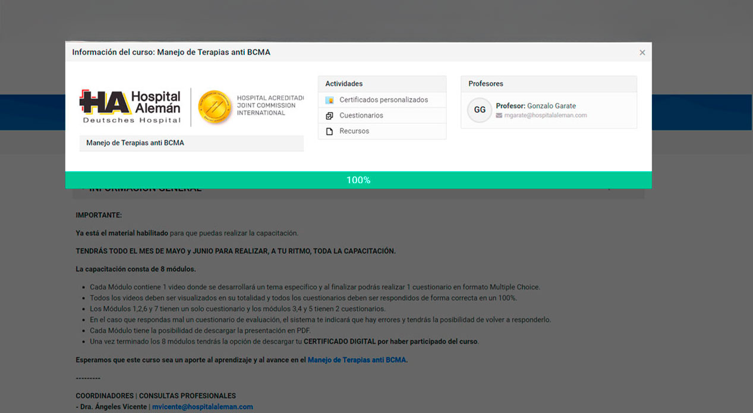This screenshot has height=413, width=753.
Task: Open the Recursos activity label
Action: (354, 131)
